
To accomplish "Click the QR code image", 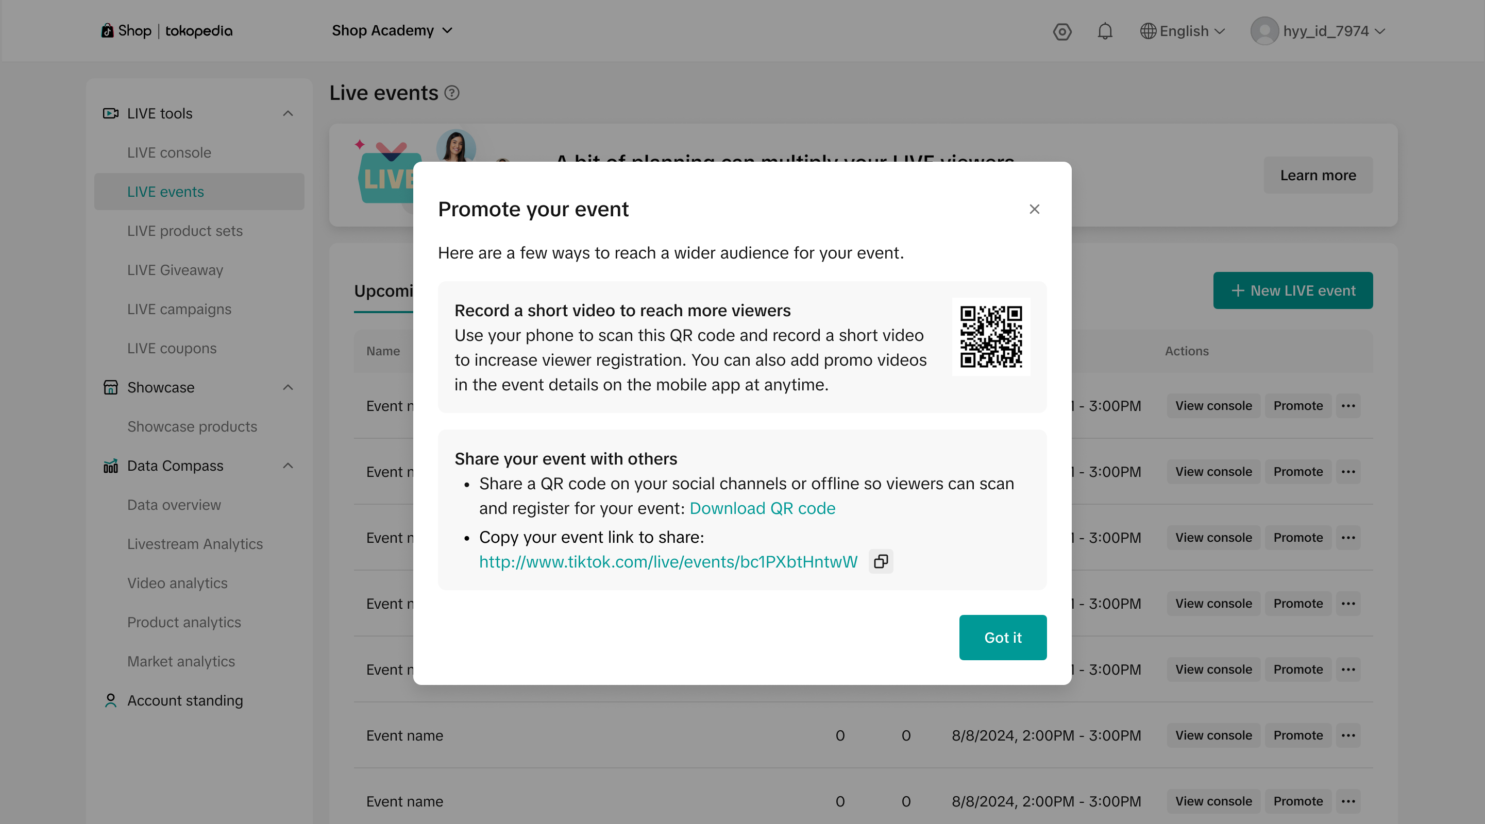I will tap(990, 336).
